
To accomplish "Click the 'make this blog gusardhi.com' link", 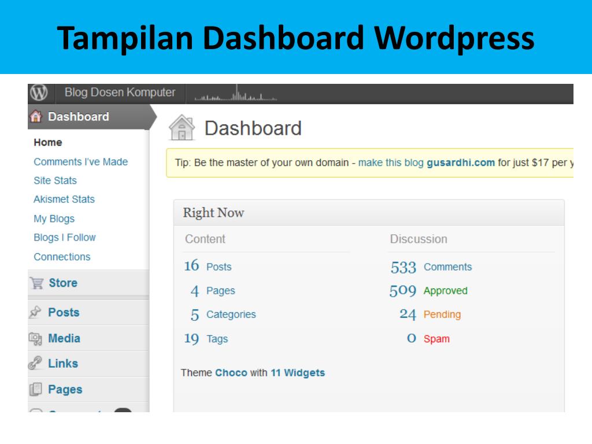I will pyautogui.click(x=426, y=162).
